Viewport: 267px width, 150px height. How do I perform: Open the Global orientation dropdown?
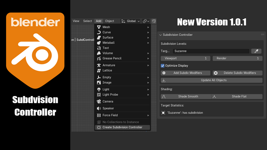click(130, 21)
